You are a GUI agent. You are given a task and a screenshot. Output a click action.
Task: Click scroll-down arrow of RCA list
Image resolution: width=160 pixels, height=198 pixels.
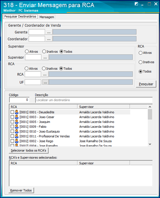(x=150, y=144)
